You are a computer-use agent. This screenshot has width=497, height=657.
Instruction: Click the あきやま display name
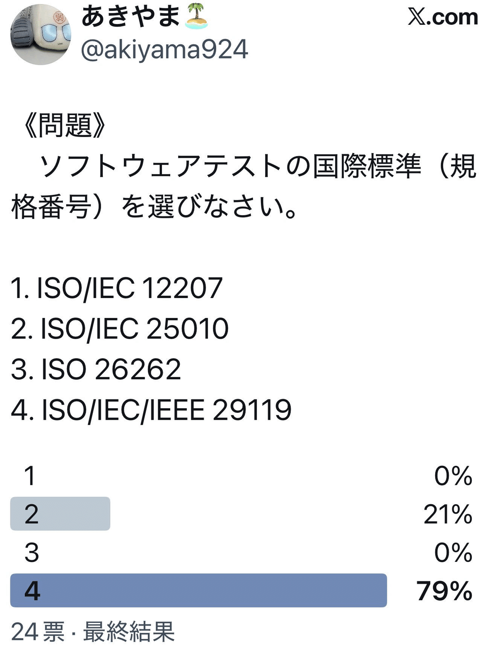pyautogui.click(x=131, y=18)
